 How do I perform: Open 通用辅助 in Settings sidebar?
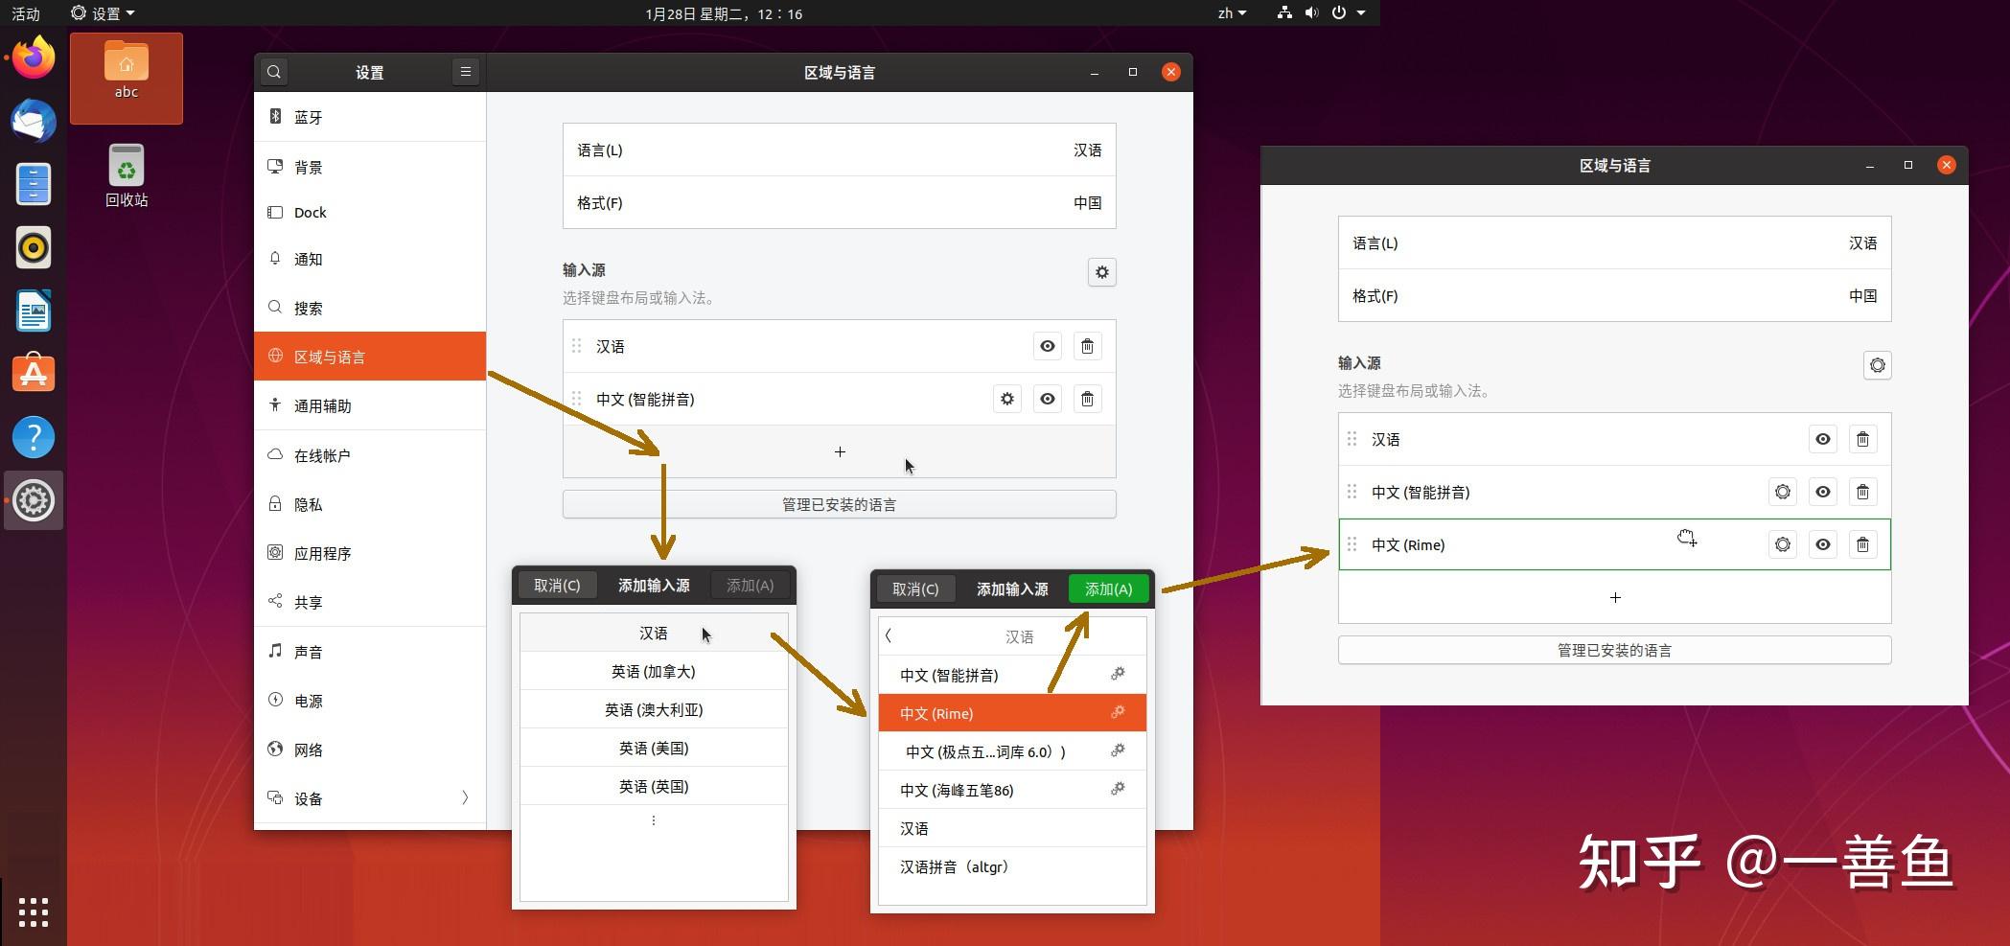coord(370,405)
